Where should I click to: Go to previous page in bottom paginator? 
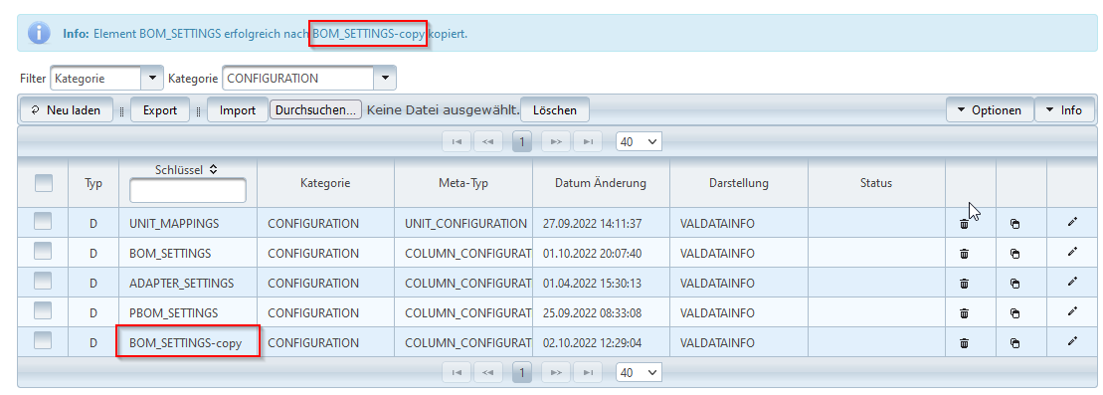click(489, 372)
